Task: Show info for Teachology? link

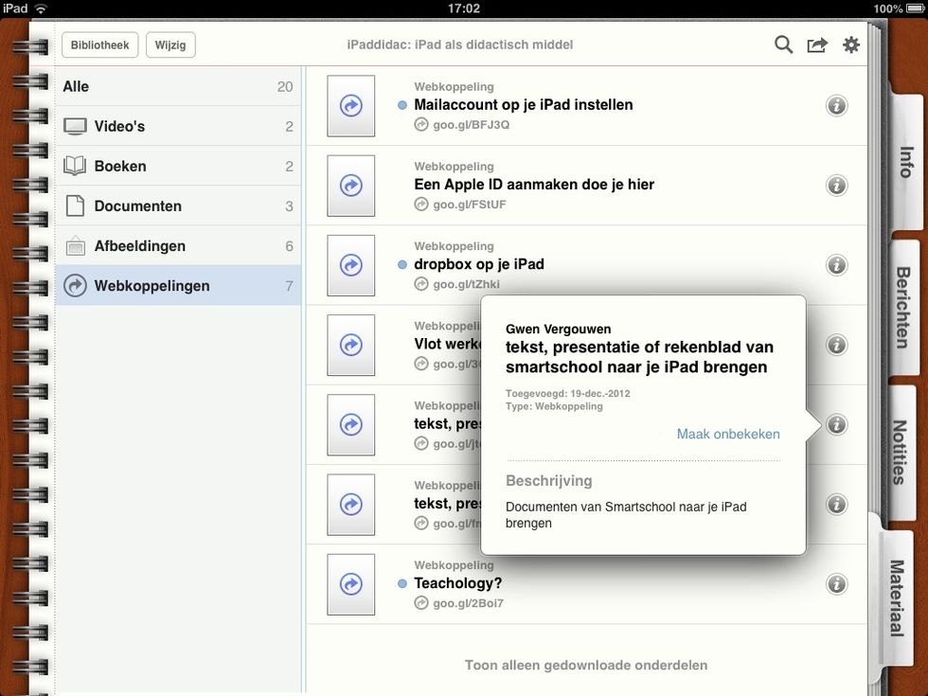Action: coord(836,584)
